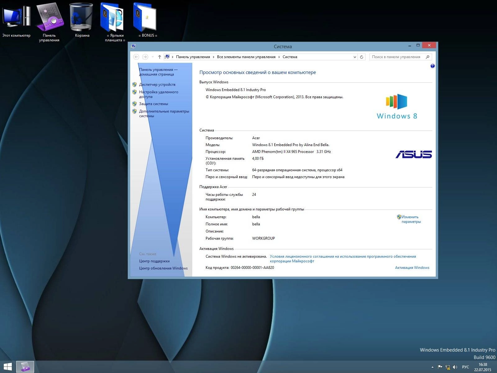Click 'Просмотр основных сведений о вашем компьютере' heading
This screenshot has width=497, height=373.
click(x=258, y=72)
